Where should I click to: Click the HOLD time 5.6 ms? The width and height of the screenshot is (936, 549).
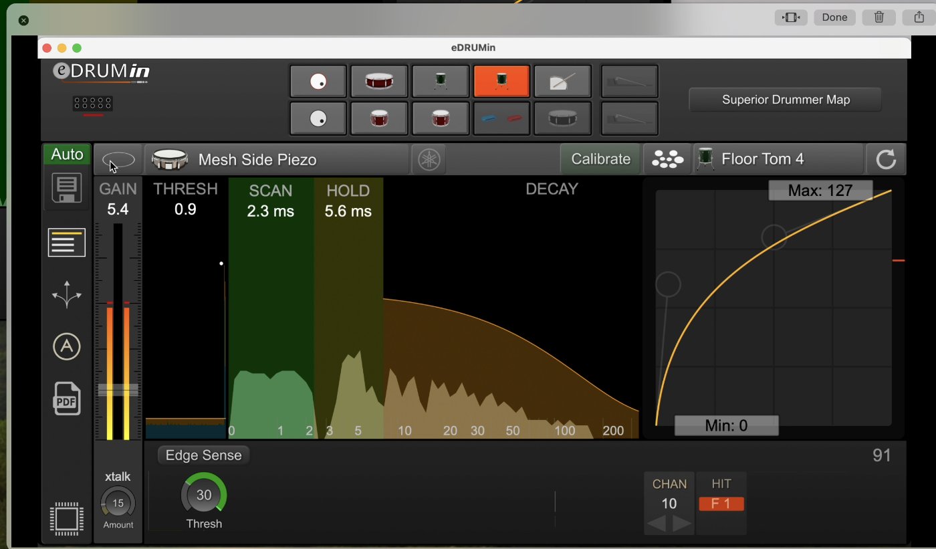coord(348,211)
